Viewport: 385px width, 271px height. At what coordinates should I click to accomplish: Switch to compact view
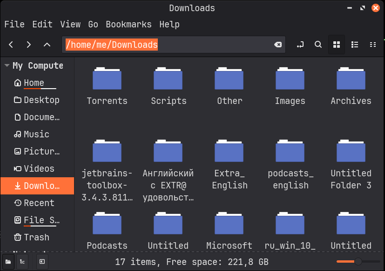point(373,45)
